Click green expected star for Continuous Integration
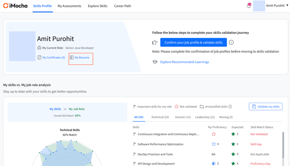 coord(233,134)
